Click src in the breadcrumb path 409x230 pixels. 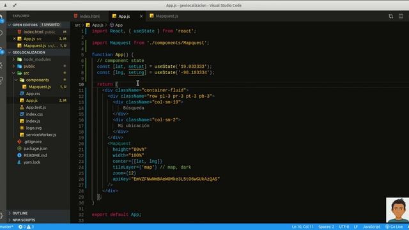pos(77,25)
